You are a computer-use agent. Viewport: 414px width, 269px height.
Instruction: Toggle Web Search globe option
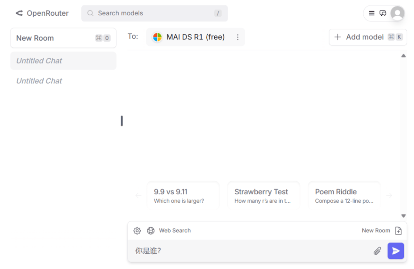coord(151,231)
